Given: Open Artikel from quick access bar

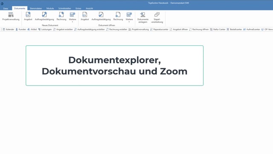Looking at the screenshot, I should tap(32, 30).
